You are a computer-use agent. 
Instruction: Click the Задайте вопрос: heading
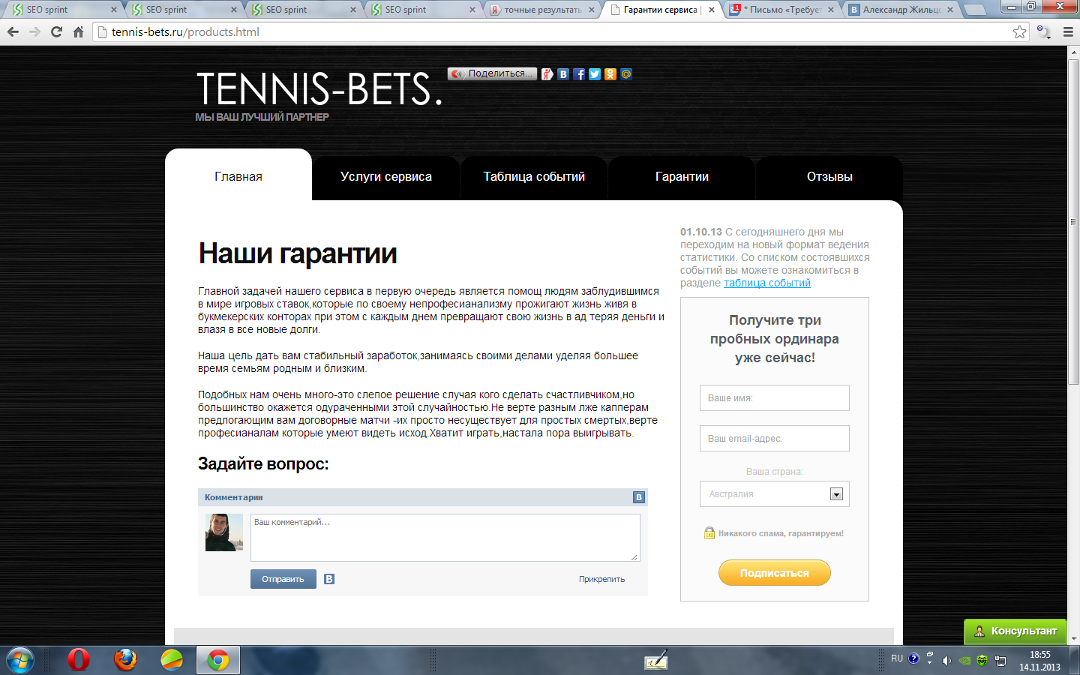pos(263,464)
